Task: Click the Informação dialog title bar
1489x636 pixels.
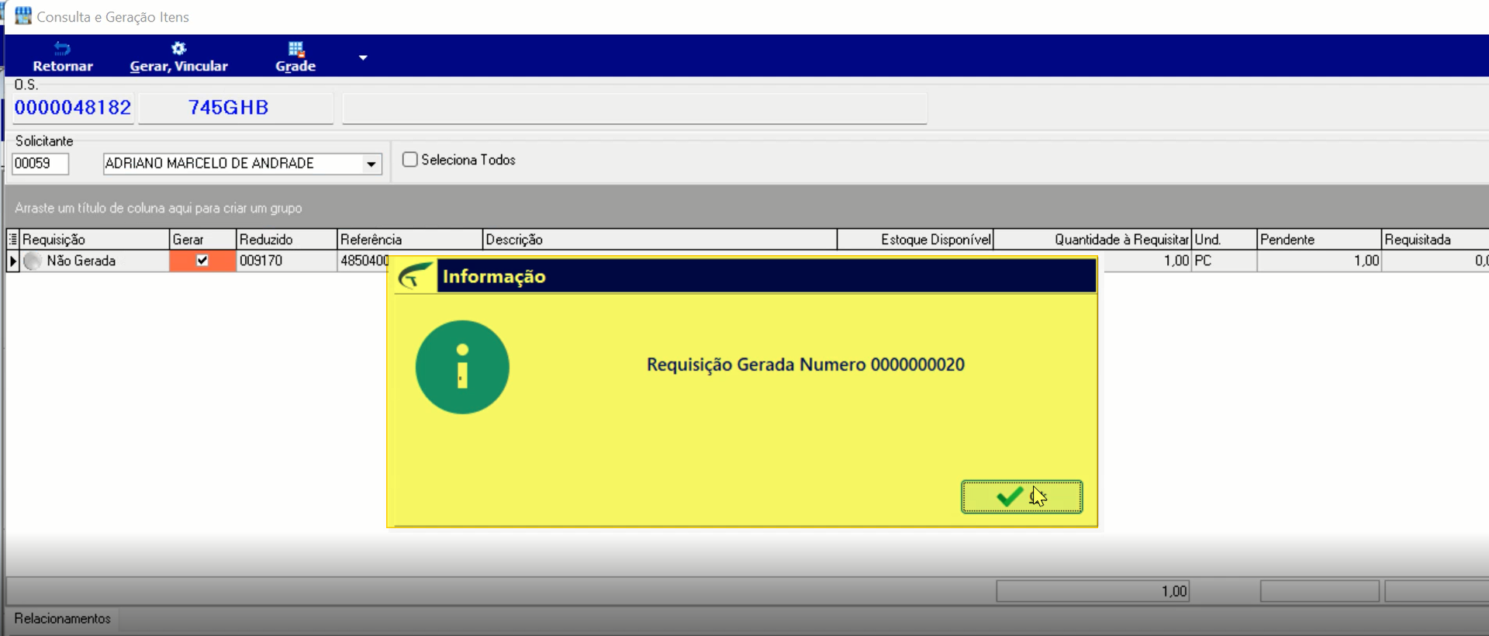Action: [766, 276]
